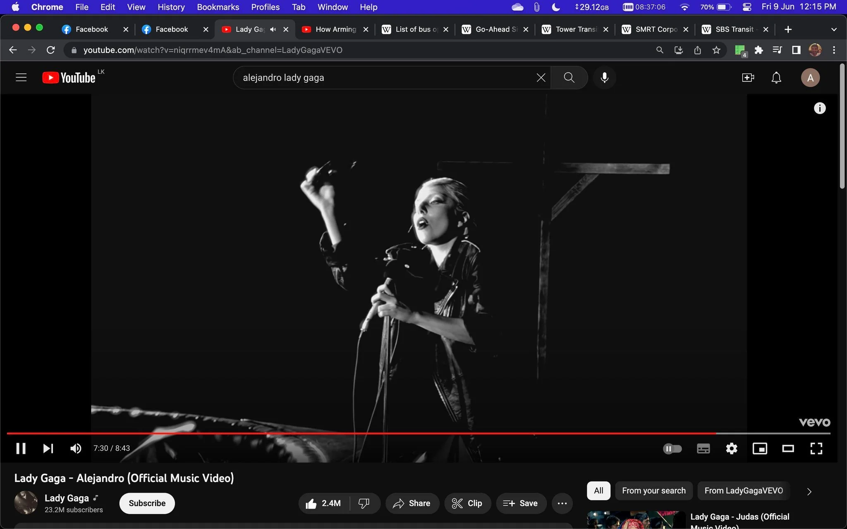
Task: Switch to Go-Ahead tab
Action: pos(496,29)
